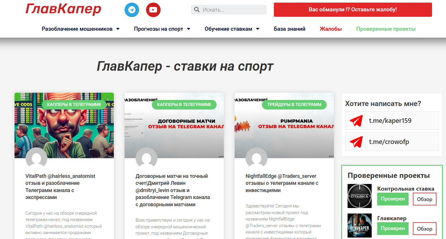Open Обзор of Контрольная ставка project
This screenshot has width=446, height=239.
[424, 199]
